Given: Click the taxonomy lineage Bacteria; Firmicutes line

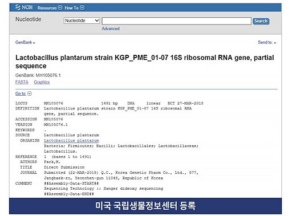Looking at the screenshot, I should [121, 146].
